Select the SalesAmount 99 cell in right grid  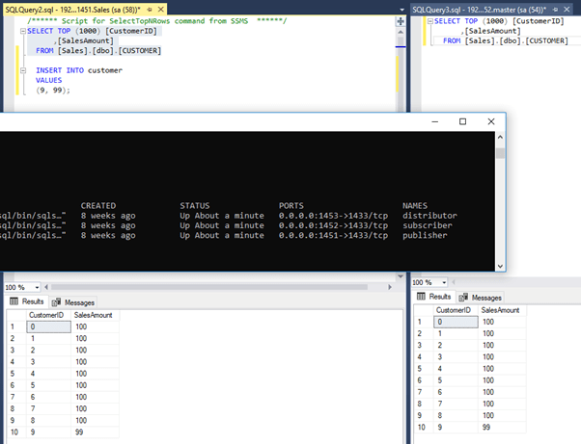(x=500, y=428)
